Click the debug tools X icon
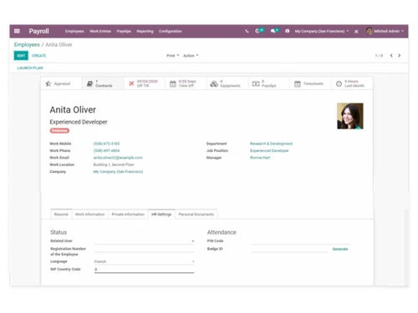The image size is (418, 313). coord(356,32)
